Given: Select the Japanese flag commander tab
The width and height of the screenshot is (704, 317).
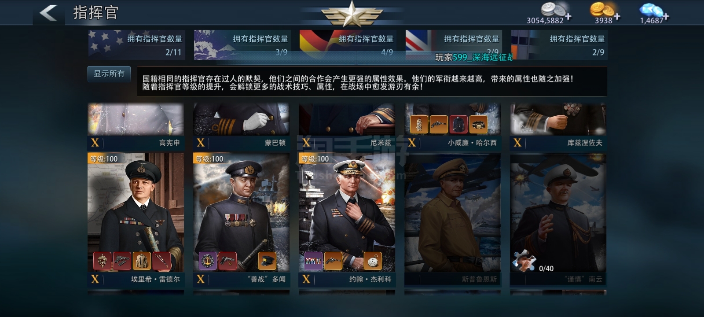Looking at the screenshot, I should (x=242, y=44).
